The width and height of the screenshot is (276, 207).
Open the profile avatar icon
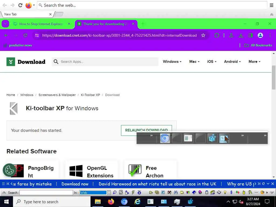click(260, 35)
